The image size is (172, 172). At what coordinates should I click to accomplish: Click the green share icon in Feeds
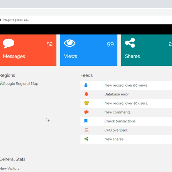pyautogui.click(x=86, y=139)
